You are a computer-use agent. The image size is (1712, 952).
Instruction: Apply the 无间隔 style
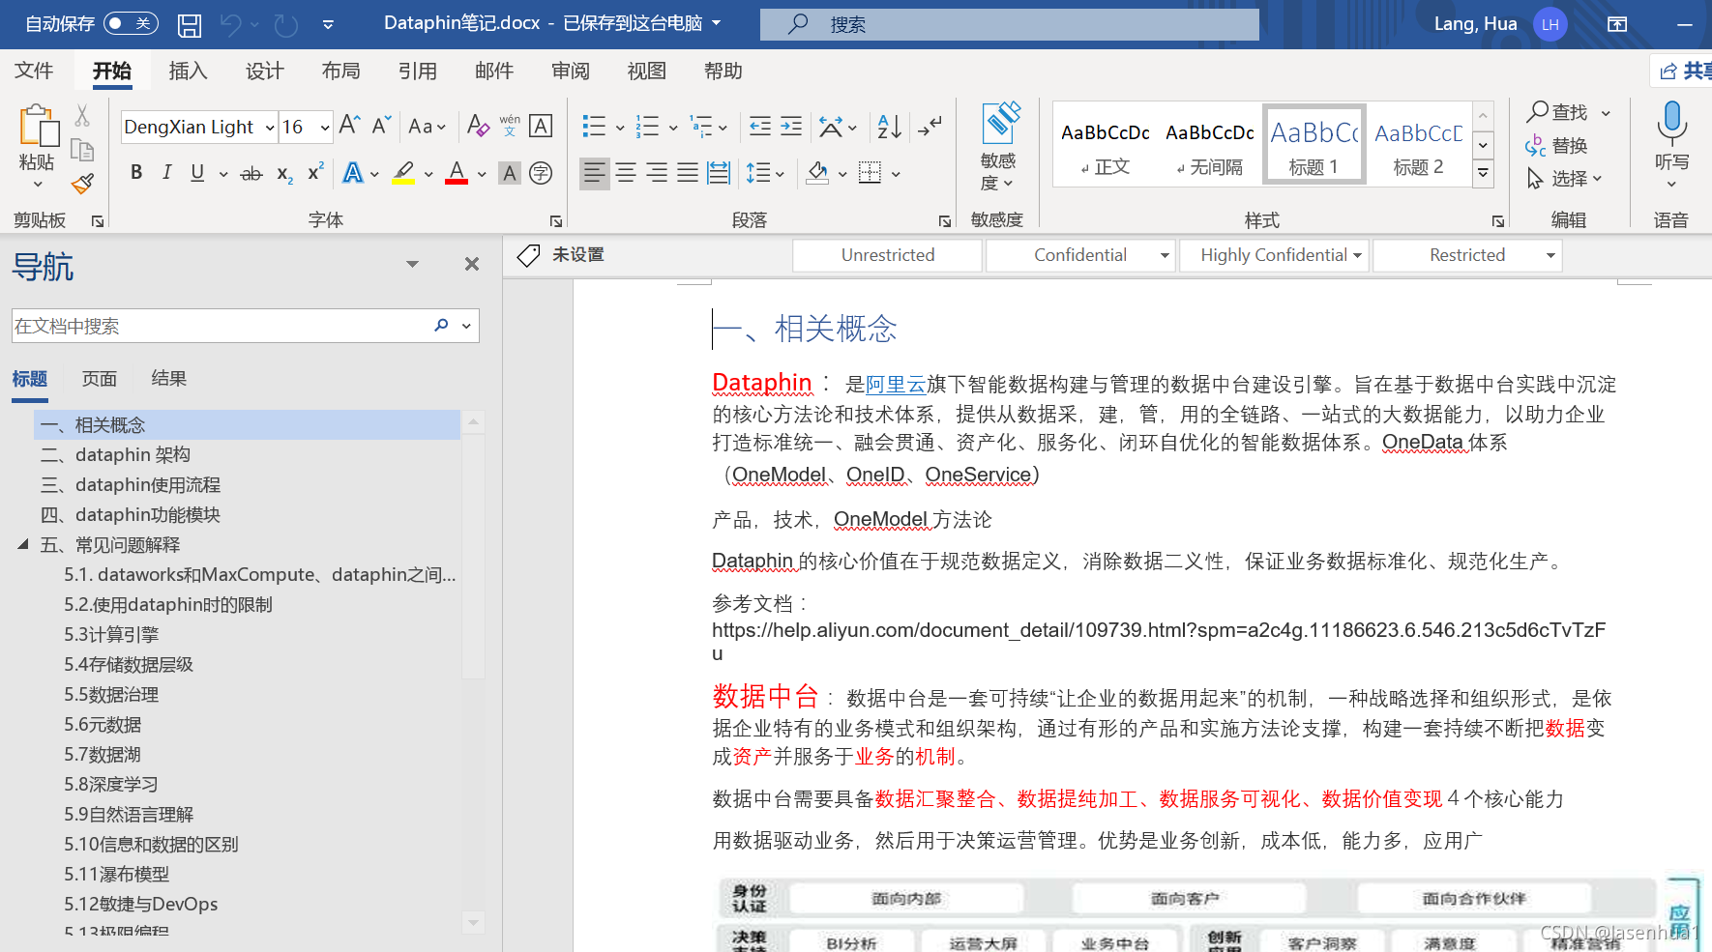pos(1209,146)
